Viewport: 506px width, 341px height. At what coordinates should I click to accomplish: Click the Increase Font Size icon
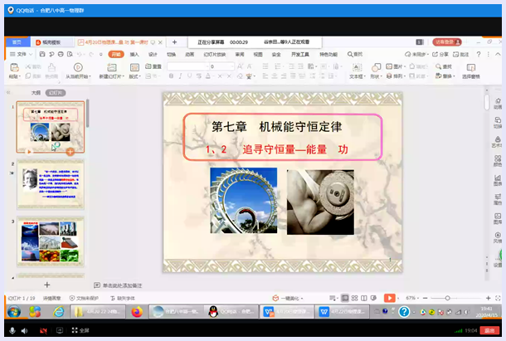(240, 66)
